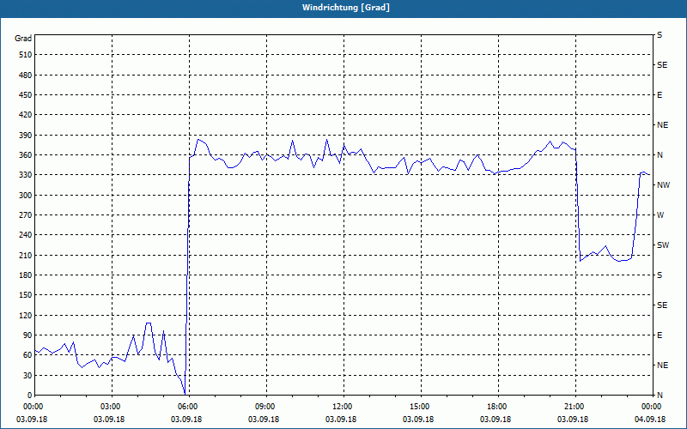Click the 03.09.18 date under 15:00
This screenshot has width=687, height=429.
click(418, 420)
